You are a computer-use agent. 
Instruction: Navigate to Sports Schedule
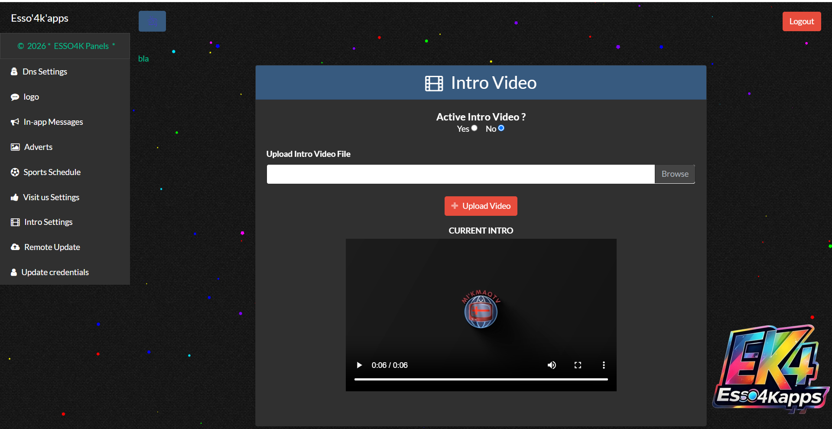click(x=65, y=172)
